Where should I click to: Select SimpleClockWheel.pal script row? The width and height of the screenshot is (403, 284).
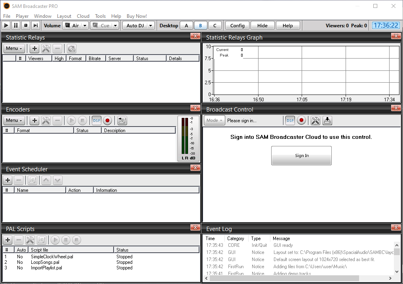coord(101,257)
